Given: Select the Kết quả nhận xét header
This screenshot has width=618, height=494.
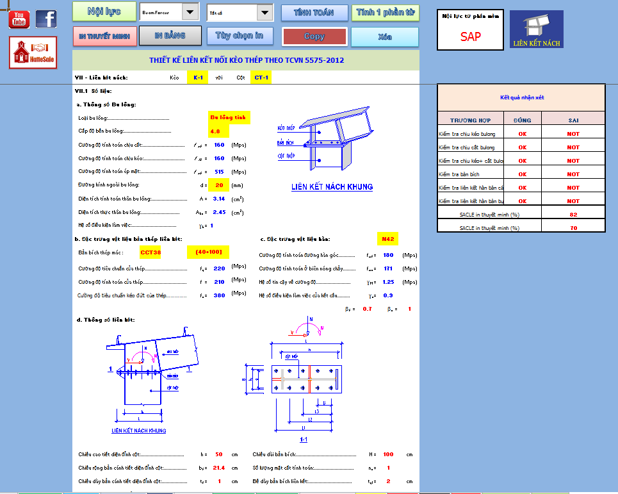Looking at the screenshot, I should [522, 97].
